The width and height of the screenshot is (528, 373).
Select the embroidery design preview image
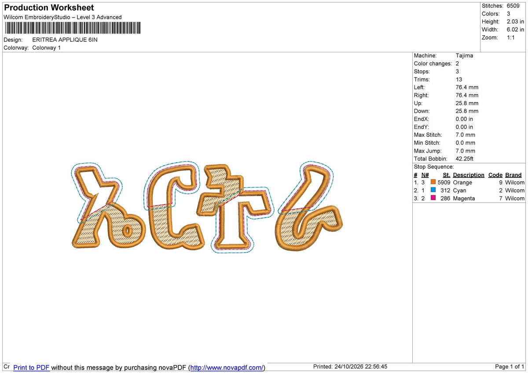[x=207, y=207]
